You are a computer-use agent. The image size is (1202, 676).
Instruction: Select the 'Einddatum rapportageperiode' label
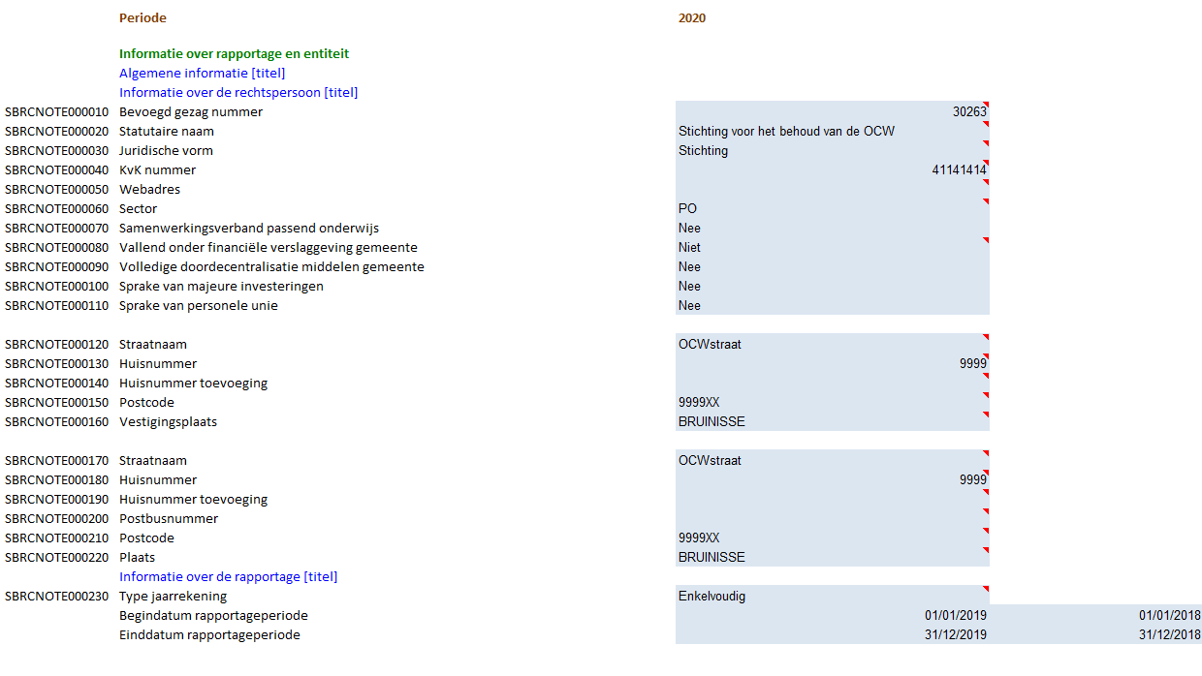pyautogui.click(x=209, y=635)
